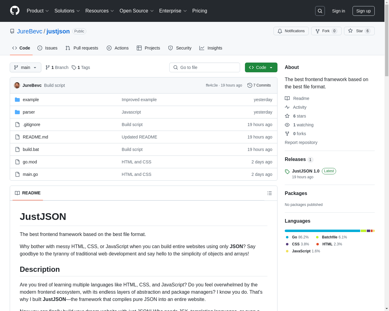Click the CSS segment of languages bar
This screenshot has width=389, height=311.
(x=368, y=231)
